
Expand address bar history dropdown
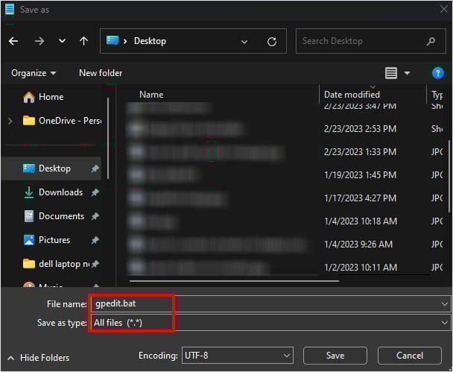tap(244, 42)
